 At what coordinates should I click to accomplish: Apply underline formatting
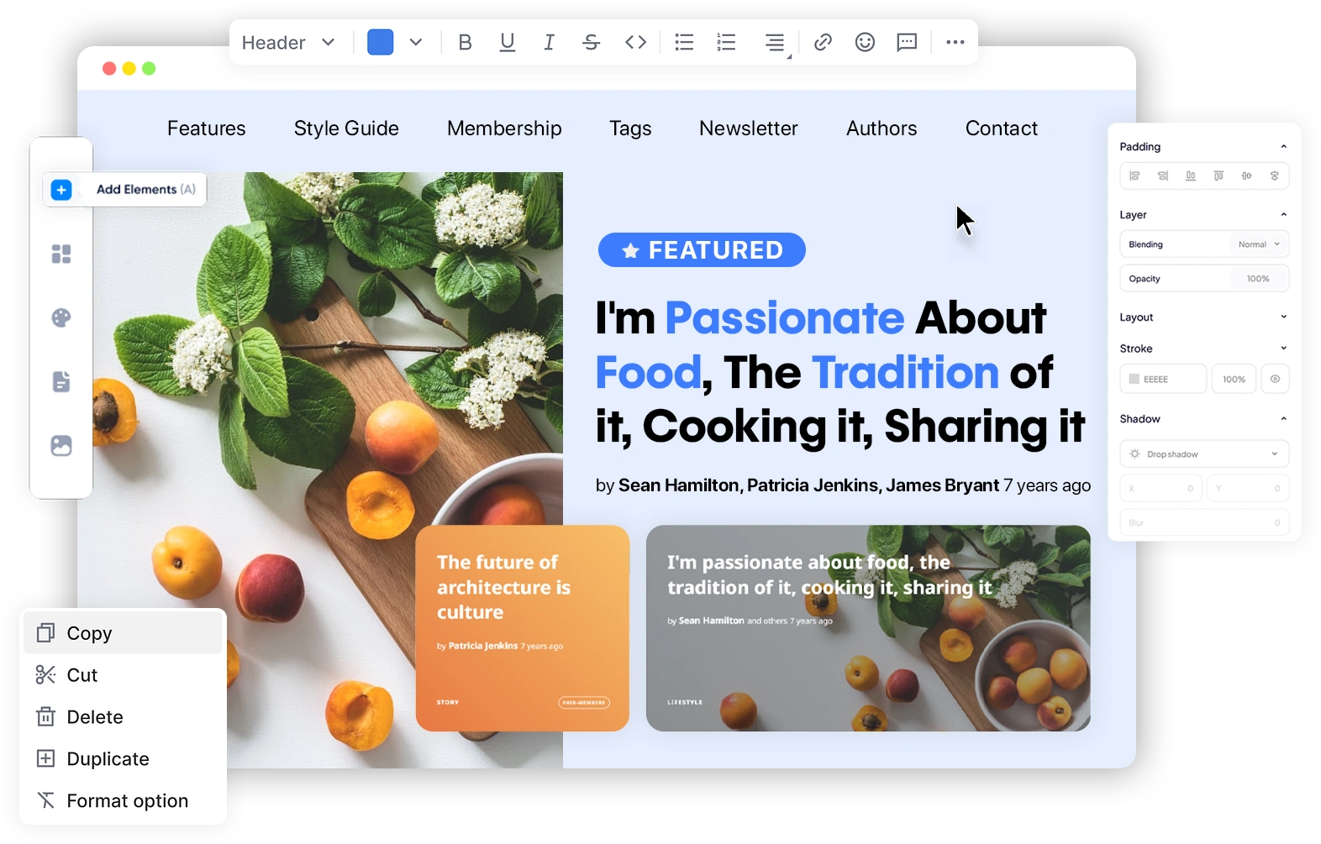[x=507, y=42]
